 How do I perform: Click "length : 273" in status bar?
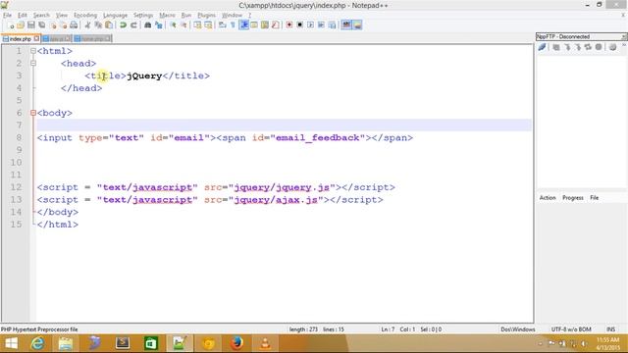pos(303,329)
